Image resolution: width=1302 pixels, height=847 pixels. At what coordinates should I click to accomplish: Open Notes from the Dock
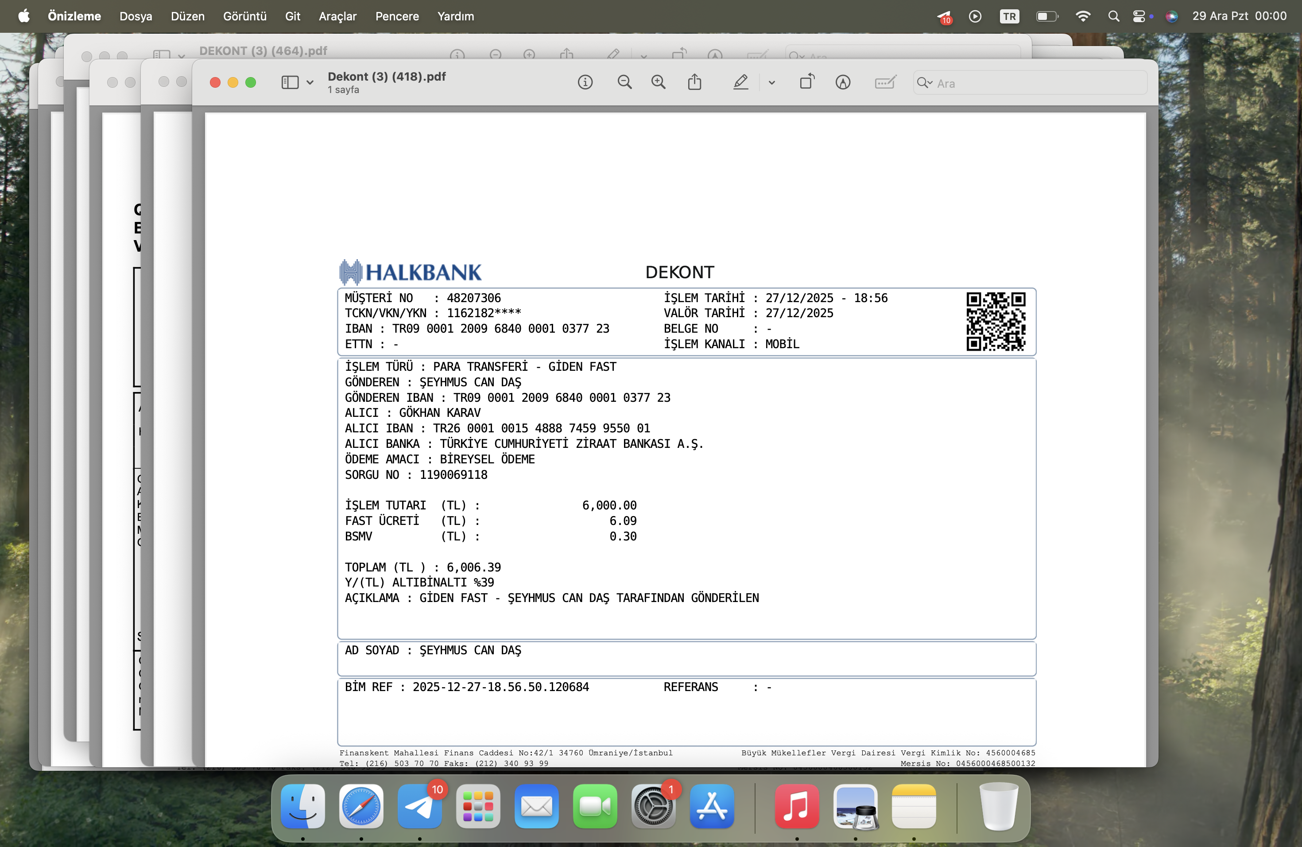[x=914, y=806]
